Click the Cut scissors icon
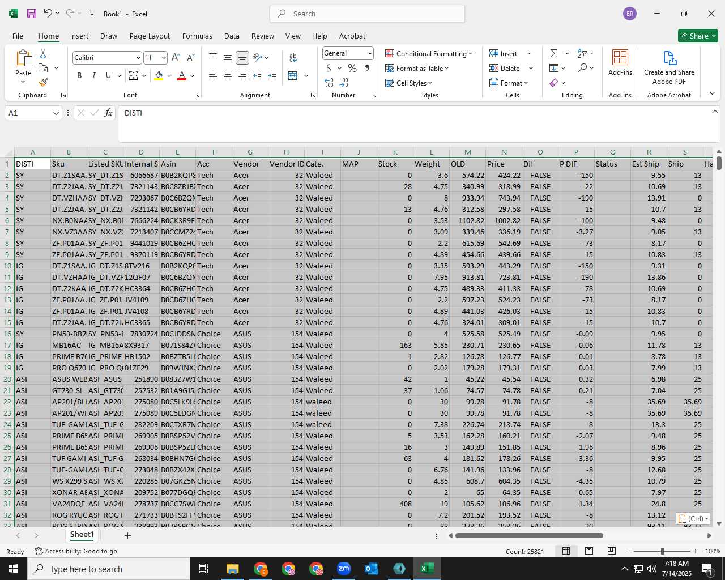Image resolution: width=725 pixels, height=580 pixels. (x=43, y=54)
